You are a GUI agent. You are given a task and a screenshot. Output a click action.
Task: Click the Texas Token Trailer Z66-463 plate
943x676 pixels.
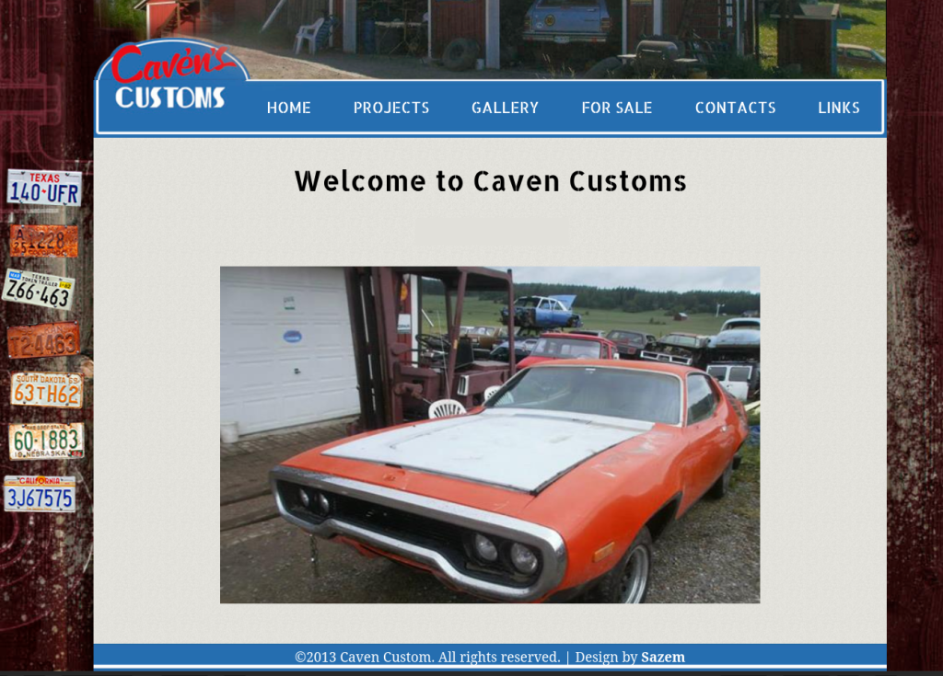(39, 290)
